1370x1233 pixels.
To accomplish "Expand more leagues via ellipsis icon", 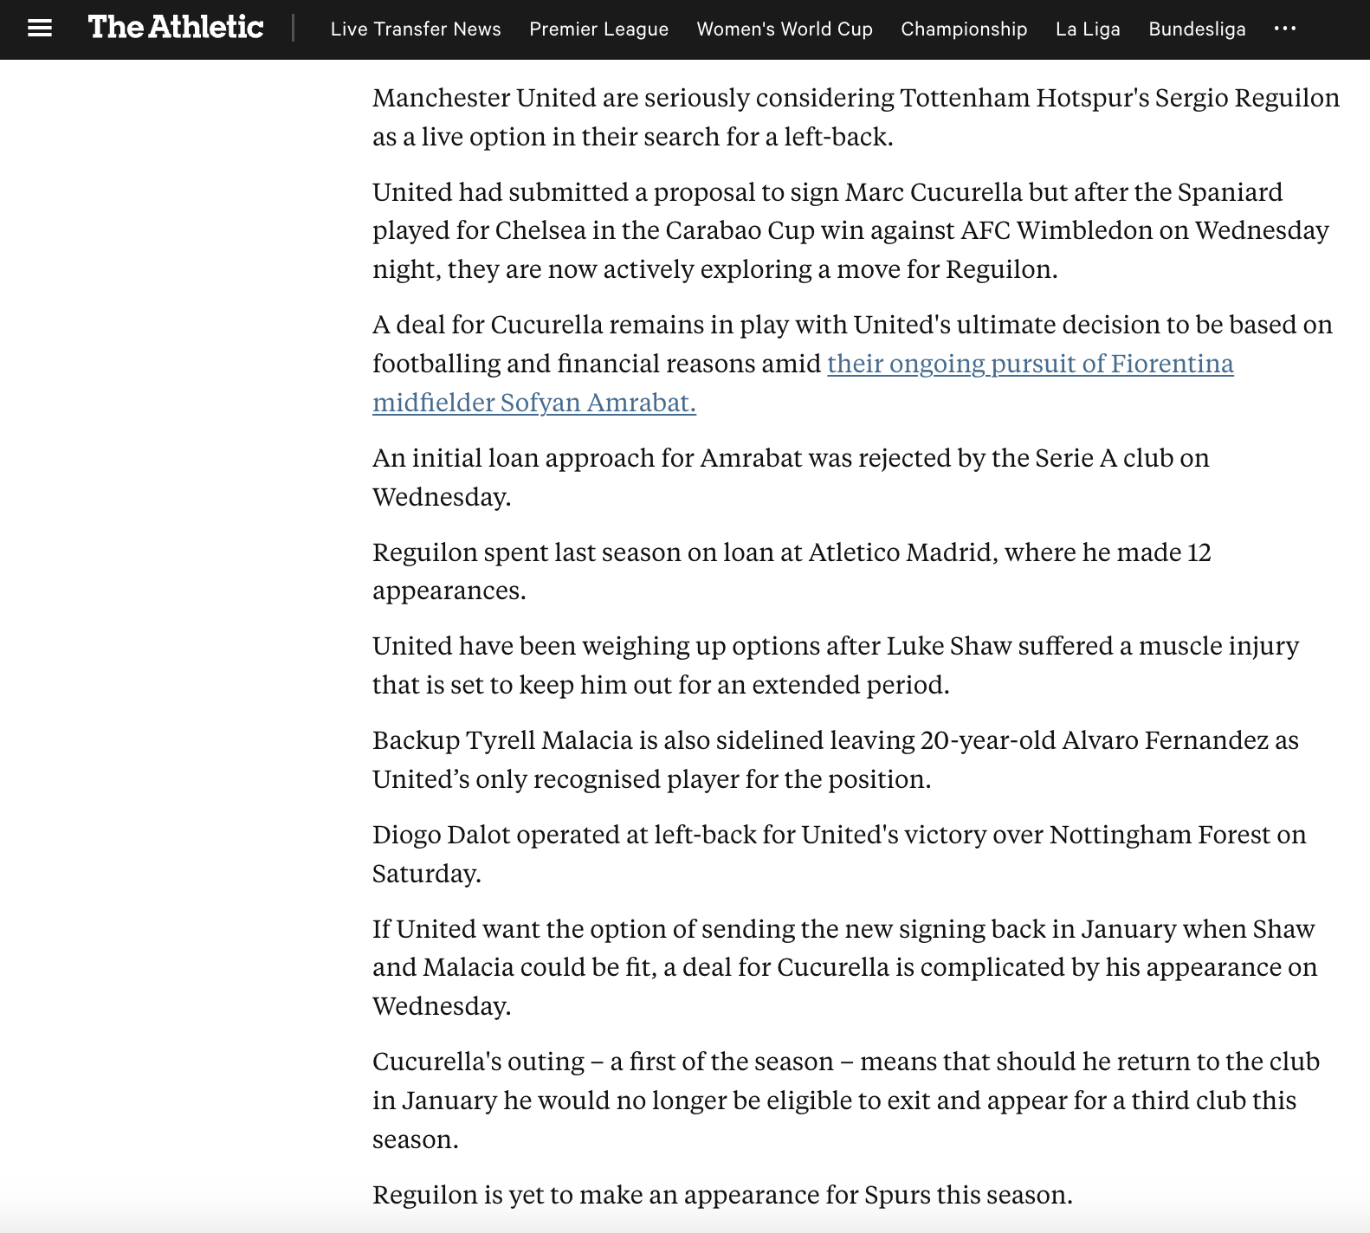I will click(1285, 29).
